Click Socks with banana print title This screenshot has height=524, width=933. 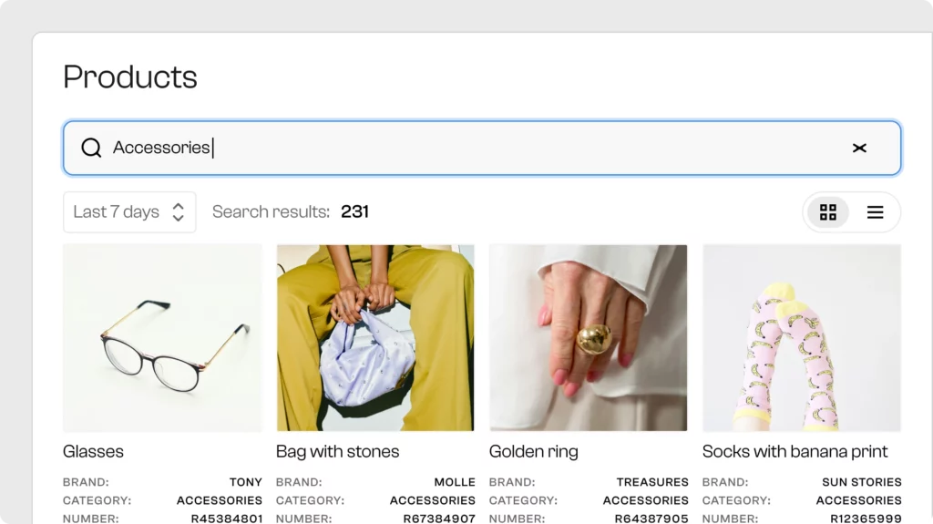coord(795,451)
